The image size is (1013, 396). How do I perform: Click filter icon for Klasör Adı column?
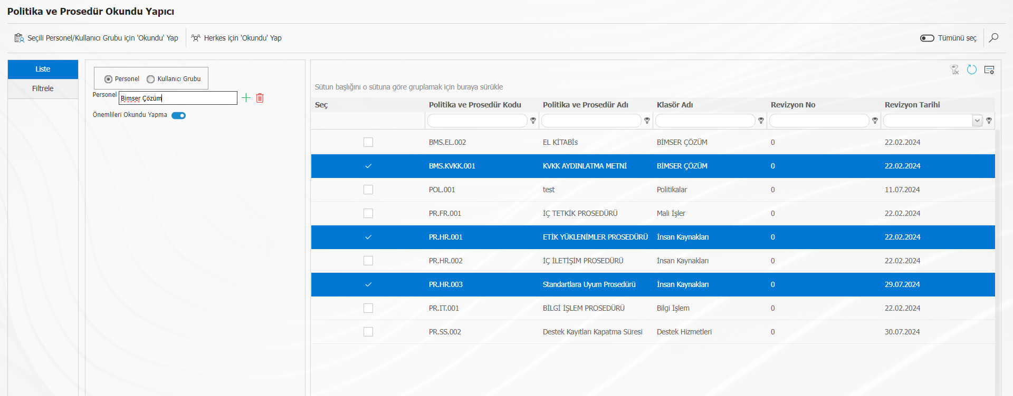(761, 121)
